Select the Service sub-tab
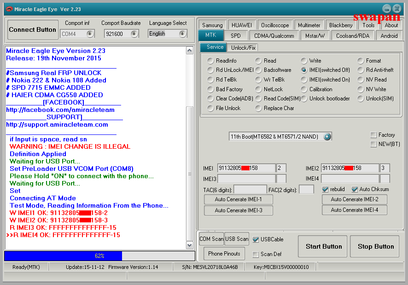 pyautogui.click(x=214, y=47)
